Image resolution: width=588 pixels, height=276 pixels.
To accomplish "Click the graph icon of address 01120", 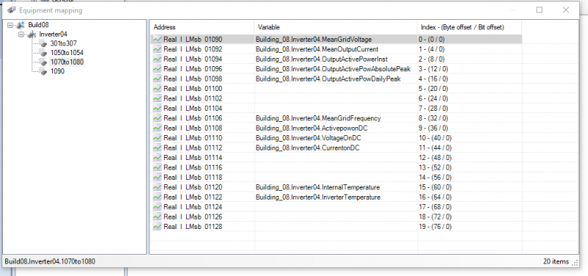I will click(157, 187).
